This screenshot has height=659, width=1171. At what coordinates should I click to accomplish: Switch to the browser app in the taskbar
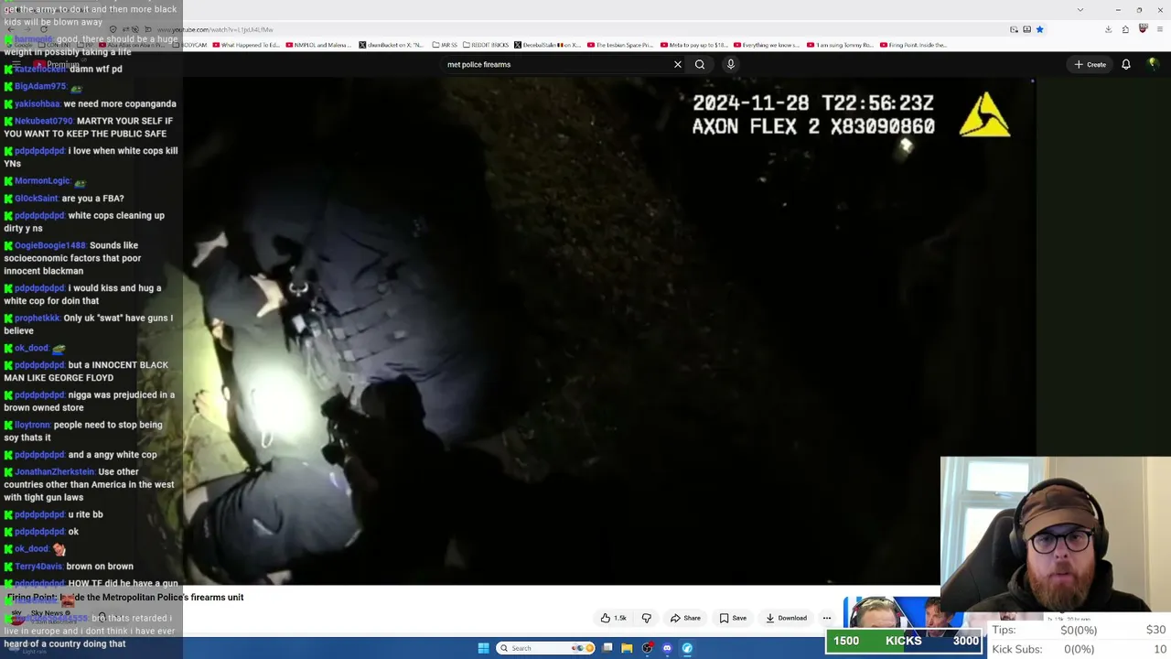point(687,648)
